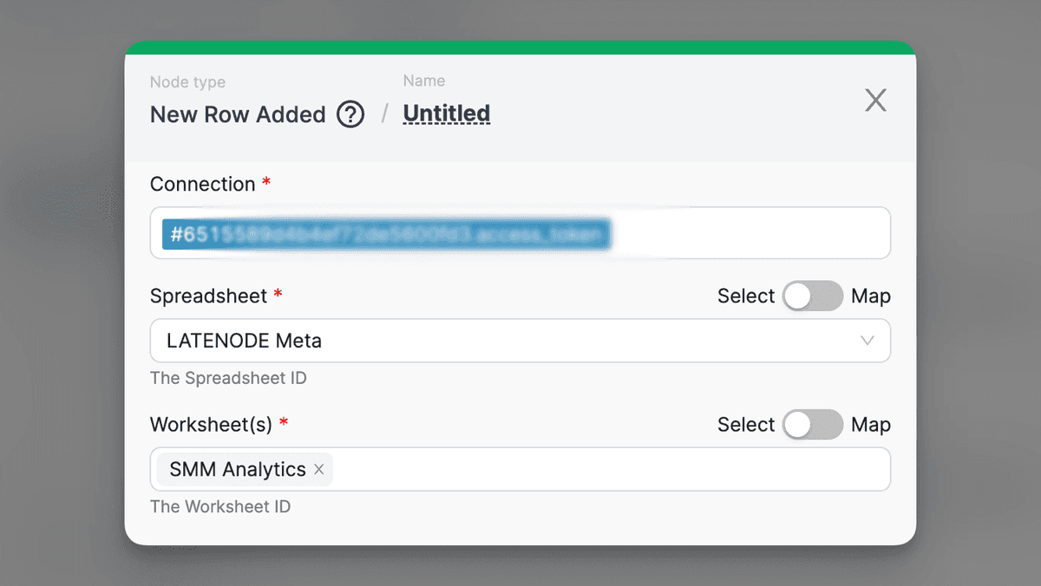Rename the node by clicking Untitled

coord(447,114)
